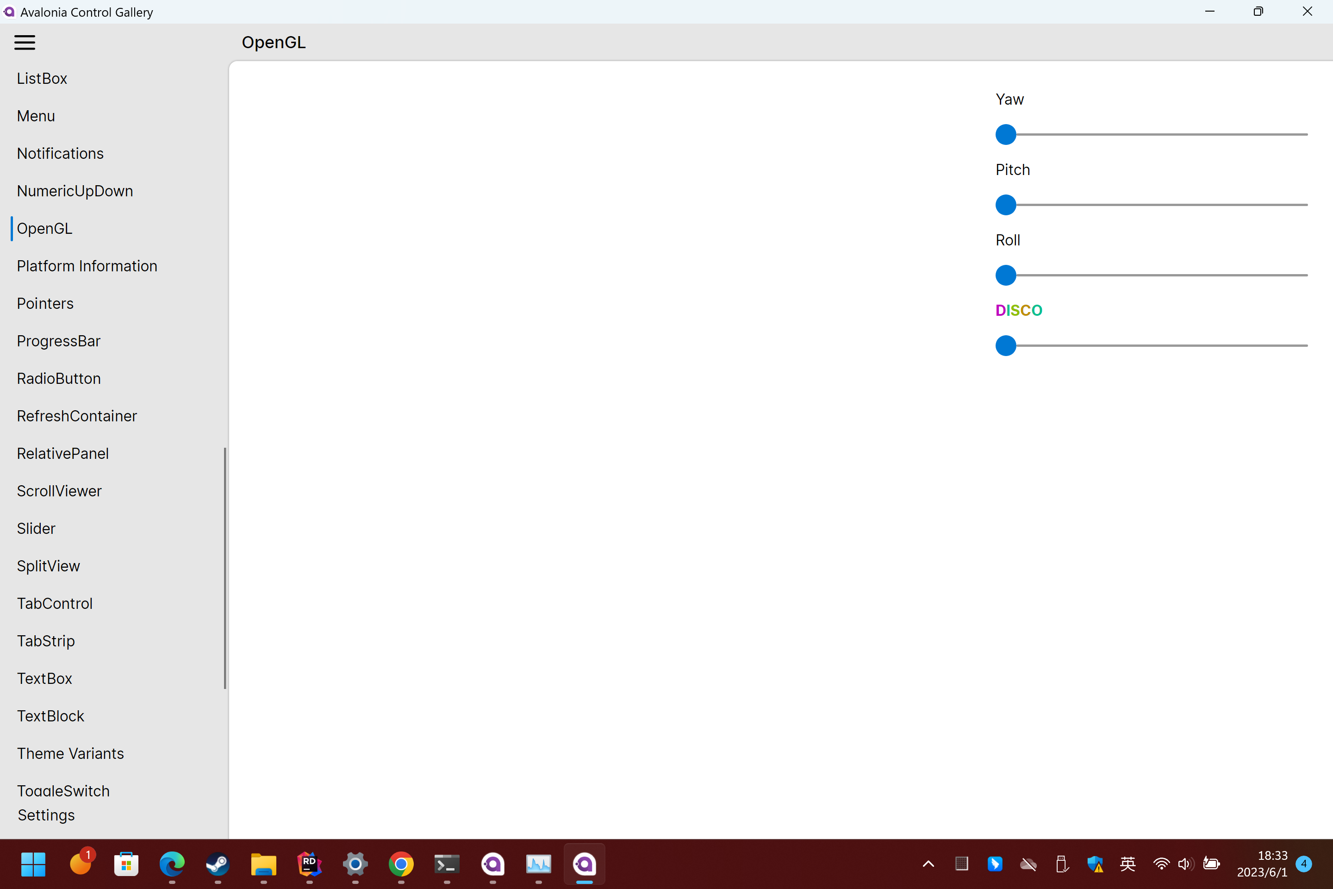Open JetBrains Rider from the taskbar
The width and height of the screenshot is (1333, 889).
(309, 864)
